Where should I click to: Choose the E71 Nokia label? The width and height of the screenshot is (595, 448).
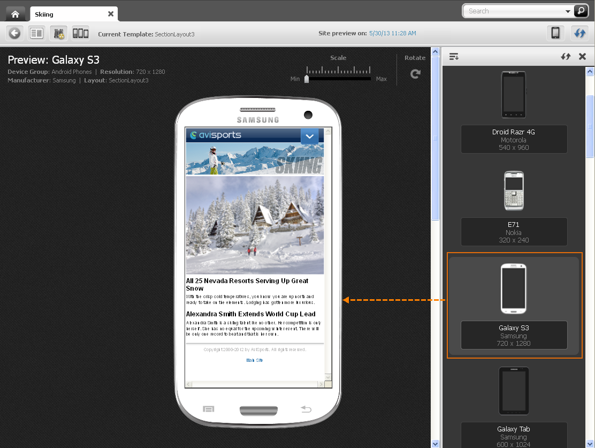(514, 232)
